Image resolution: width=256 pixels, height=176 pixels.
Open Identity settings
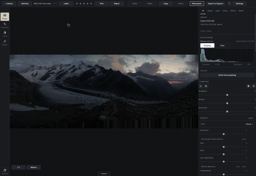25,4
